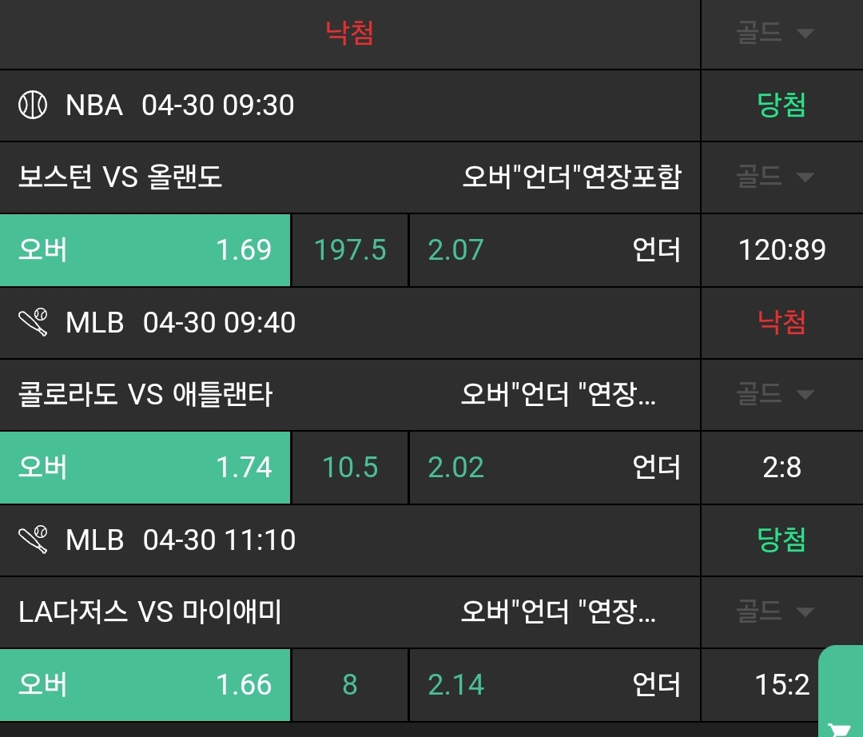Viewport: 863px width, 737px height.
Task: Click the basketball icon beside NBA
Action: click(34, 106)
